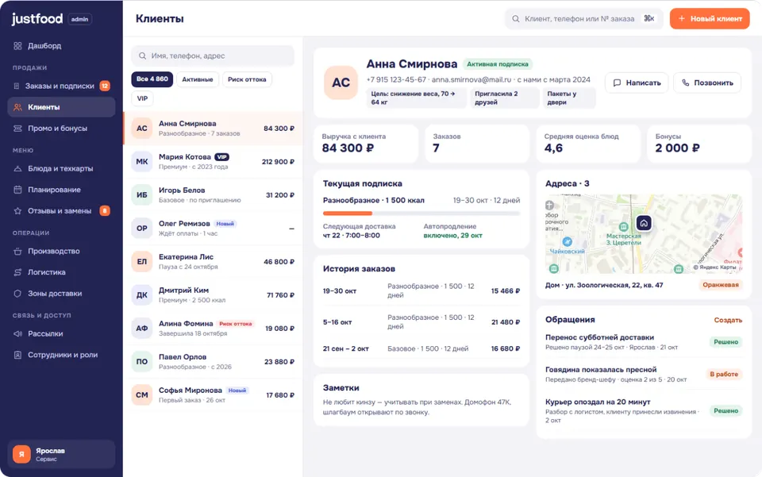
Task: Click the АС avatar in client profile header
Action: point(341,83)
